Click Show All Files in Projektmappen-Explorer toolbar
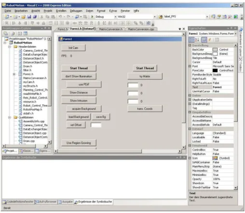Image resolution: width=245 pixels, height=213 pixels. click(x=13, y=33)
